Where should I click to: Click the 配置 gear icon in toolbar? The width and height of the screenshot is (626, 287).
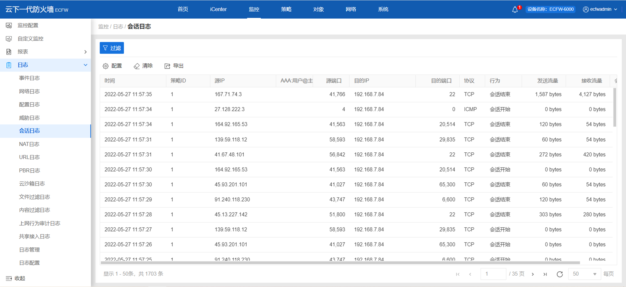[x=106, y=66]
